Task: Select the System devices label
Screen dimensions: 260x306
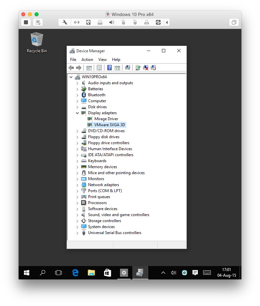Action: pyautogui.click(x=101, y=227)
